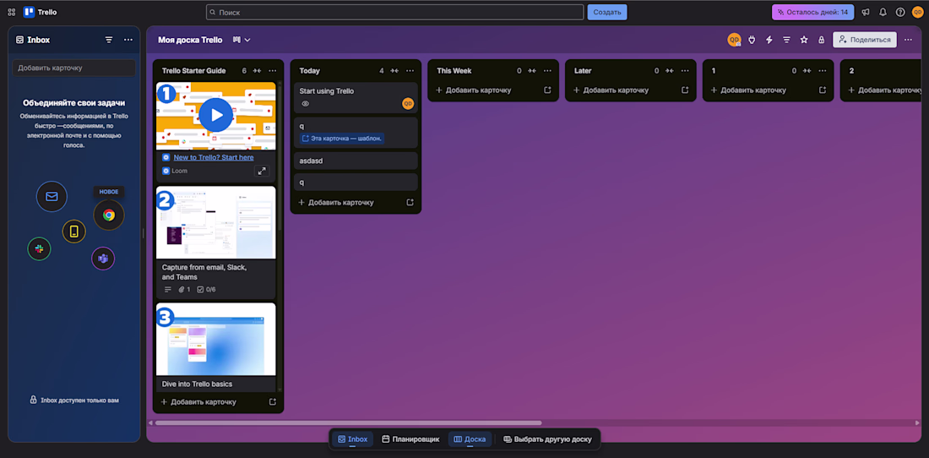Open Trello Starter Guide list actions menu
929x458 pixels.
coord(273,70)
